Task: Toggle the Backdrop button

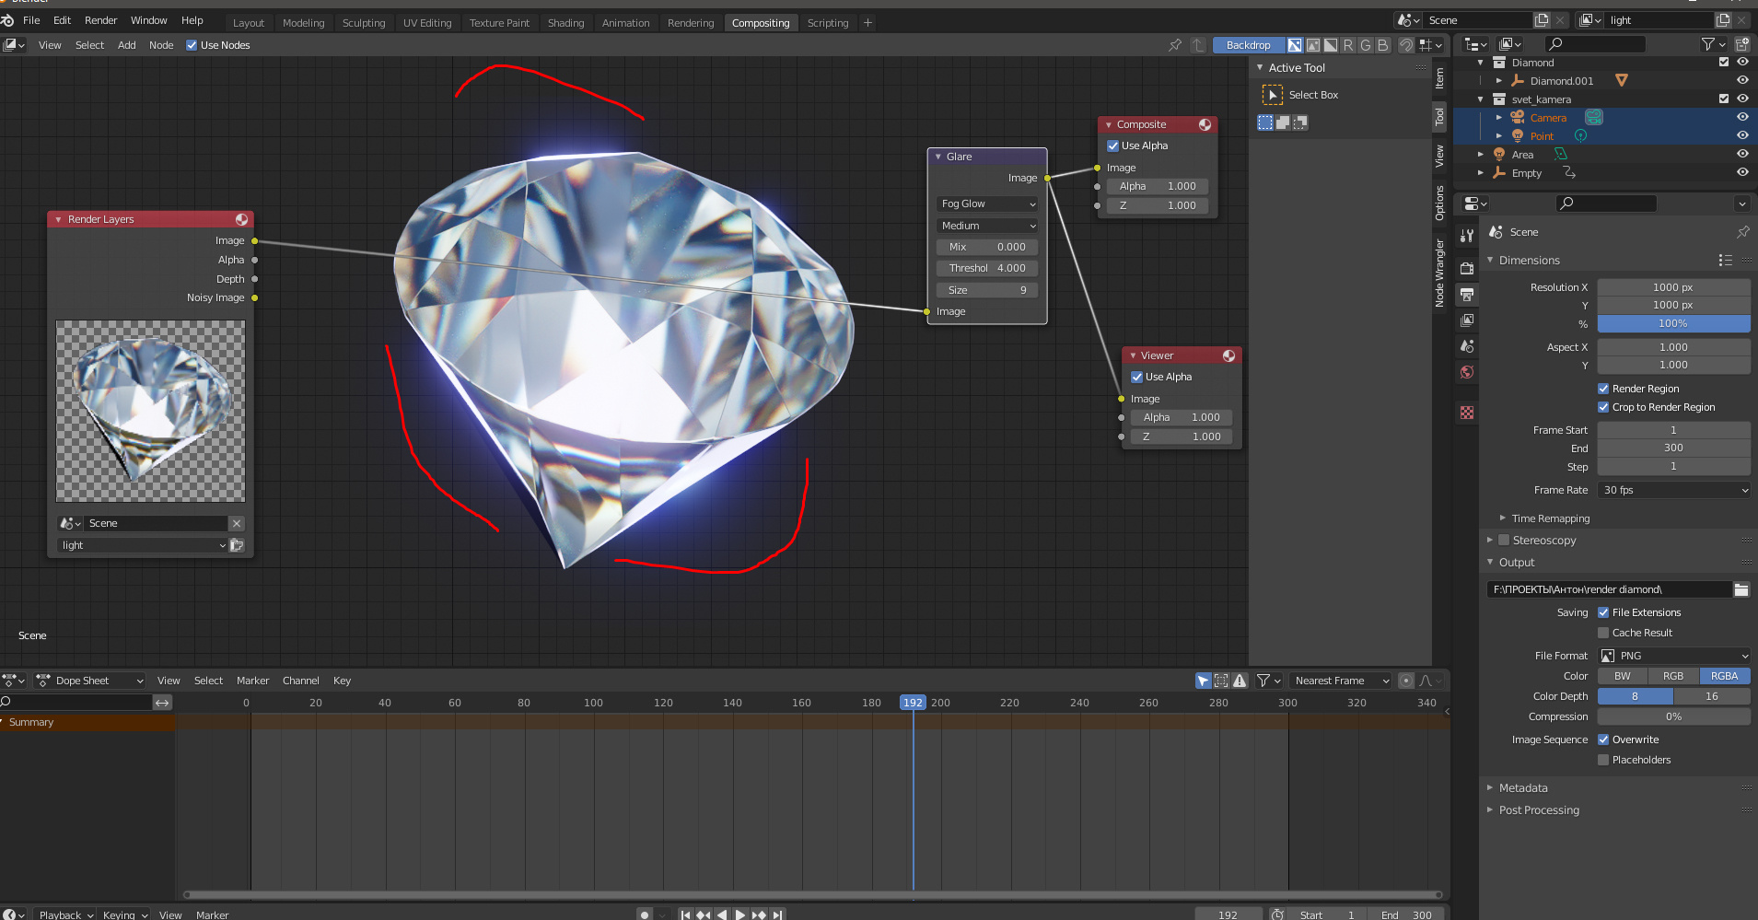Action: [x=1248, y=45]
